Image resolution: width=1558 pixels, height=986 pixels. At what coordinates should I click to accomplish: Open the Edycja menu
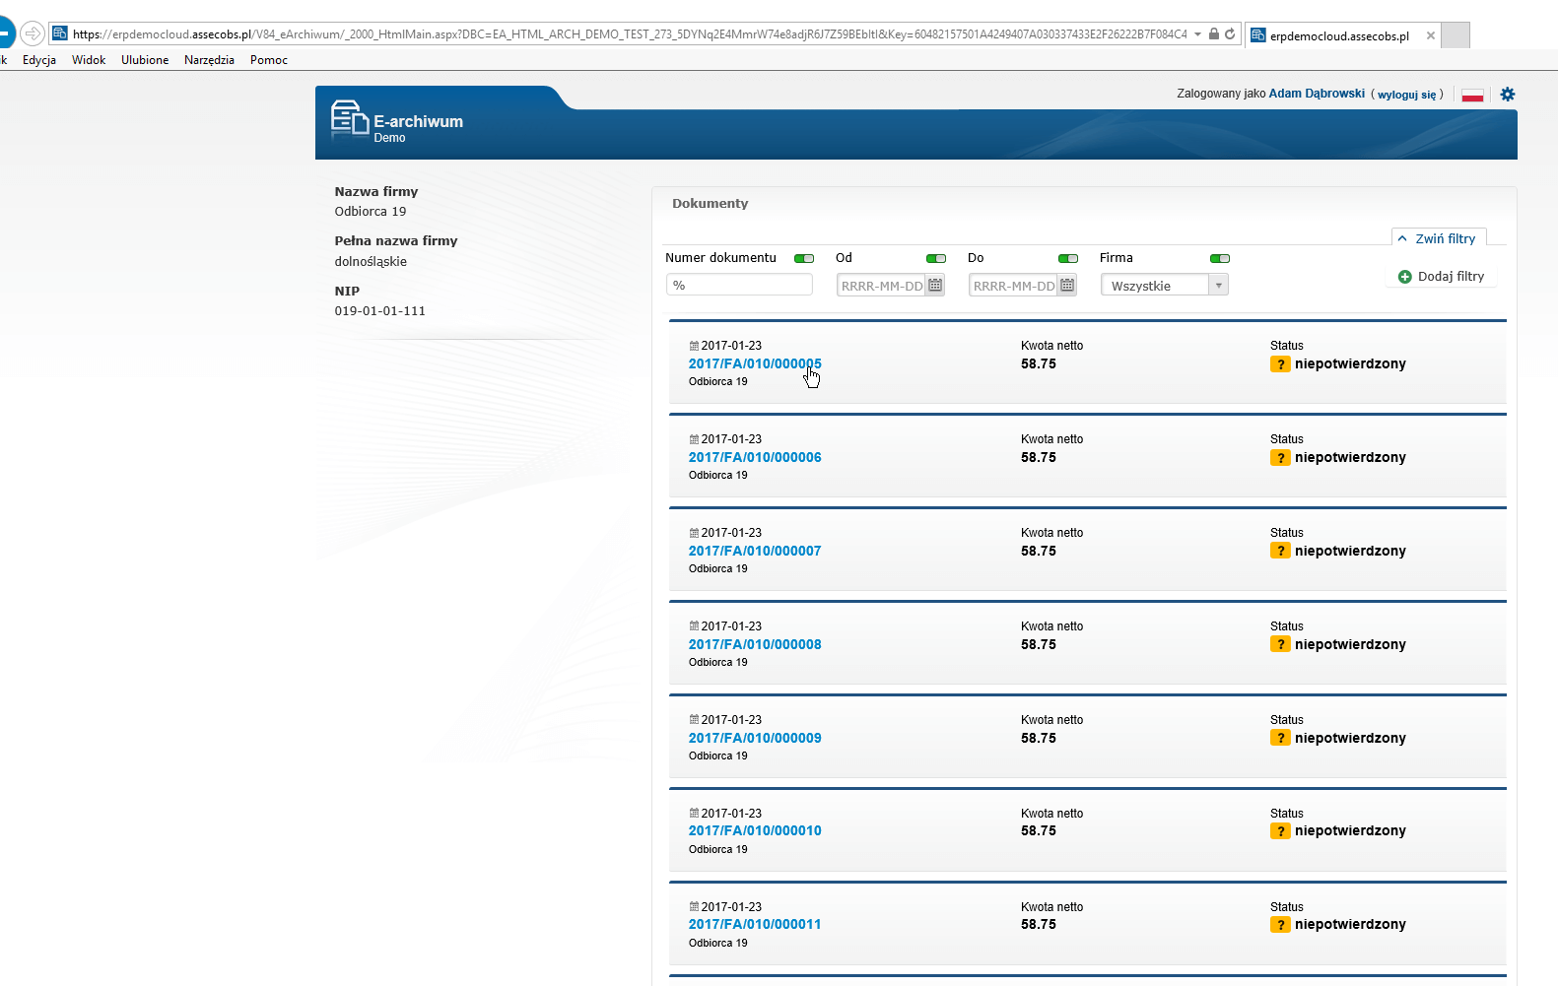click(39, 60)
